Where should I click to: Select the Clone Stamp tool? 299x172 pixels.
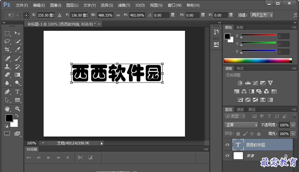(x=7, y=67)
